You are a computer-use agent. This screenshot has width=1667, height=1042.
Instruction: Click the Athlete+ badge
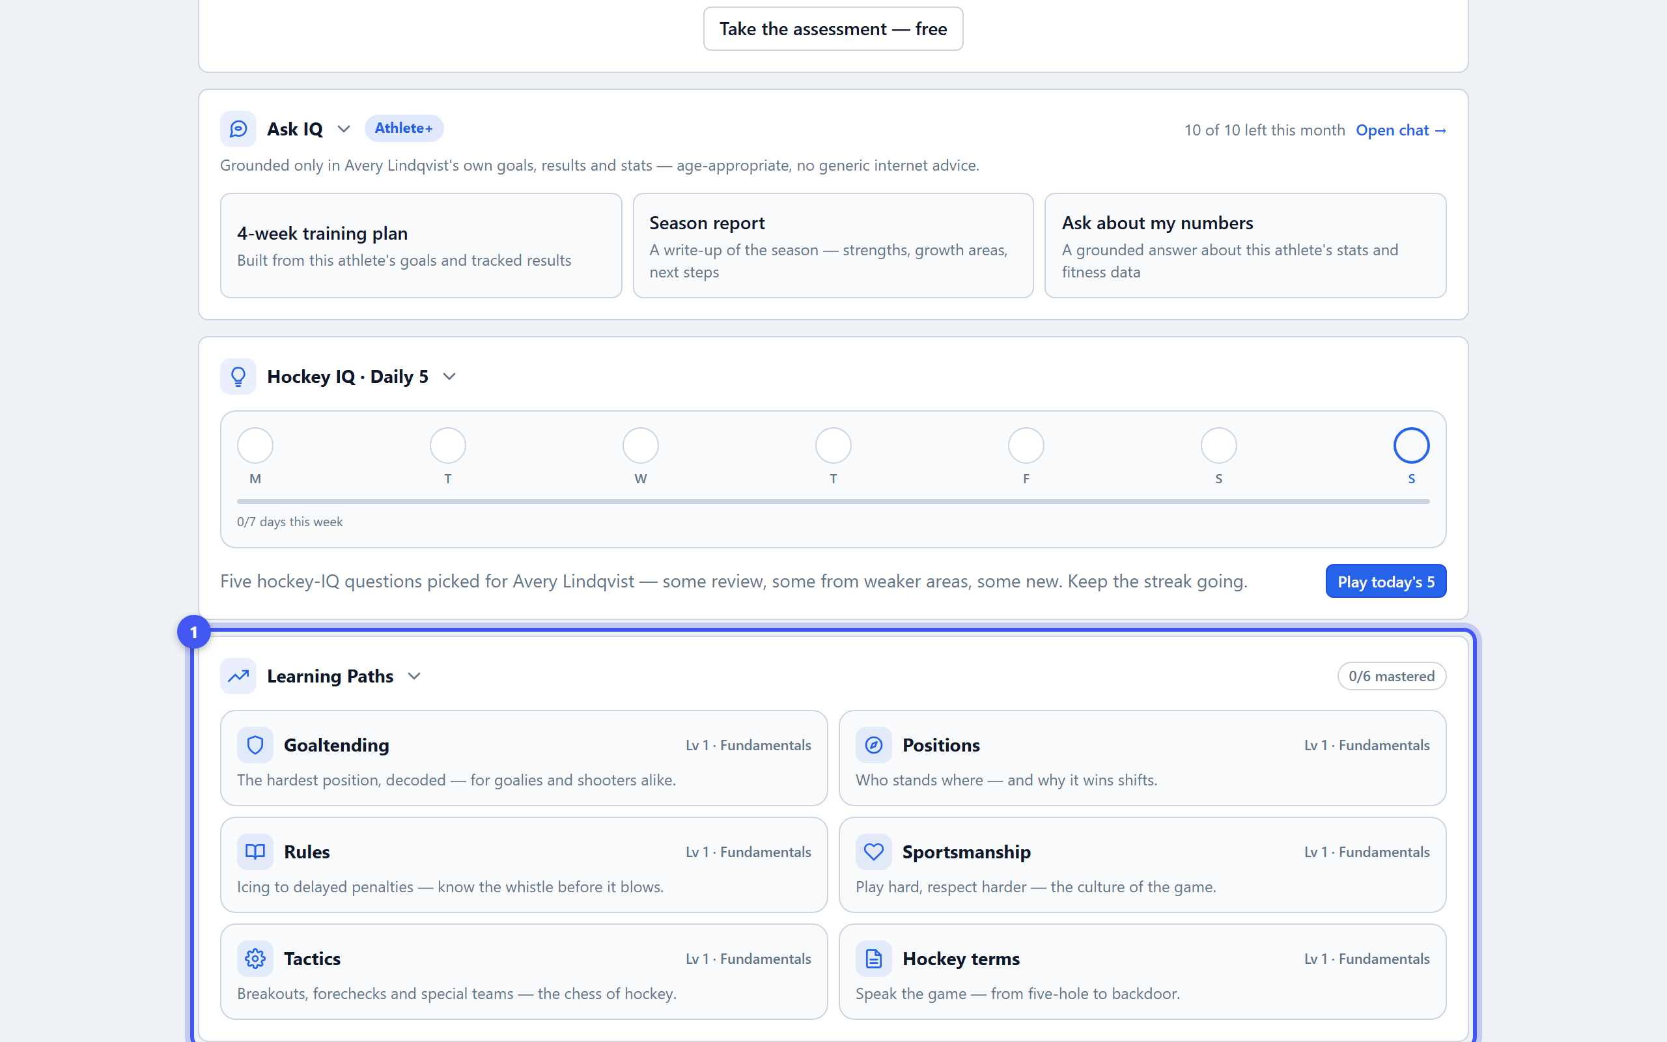(404, 128)
